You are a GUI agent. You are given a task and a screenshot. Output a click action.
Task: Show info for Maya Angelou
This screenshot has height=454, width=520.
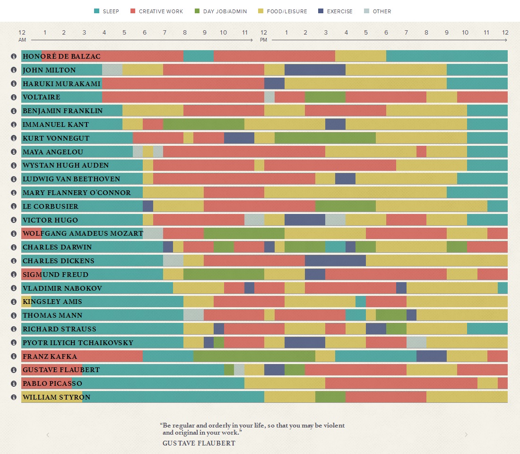[14, 152]
